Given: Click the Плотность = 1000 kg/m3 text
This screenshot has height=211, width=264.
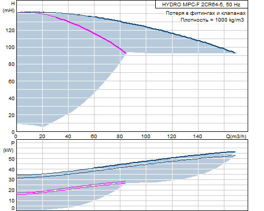Looking at the screenshot, I should pos(212,20).
